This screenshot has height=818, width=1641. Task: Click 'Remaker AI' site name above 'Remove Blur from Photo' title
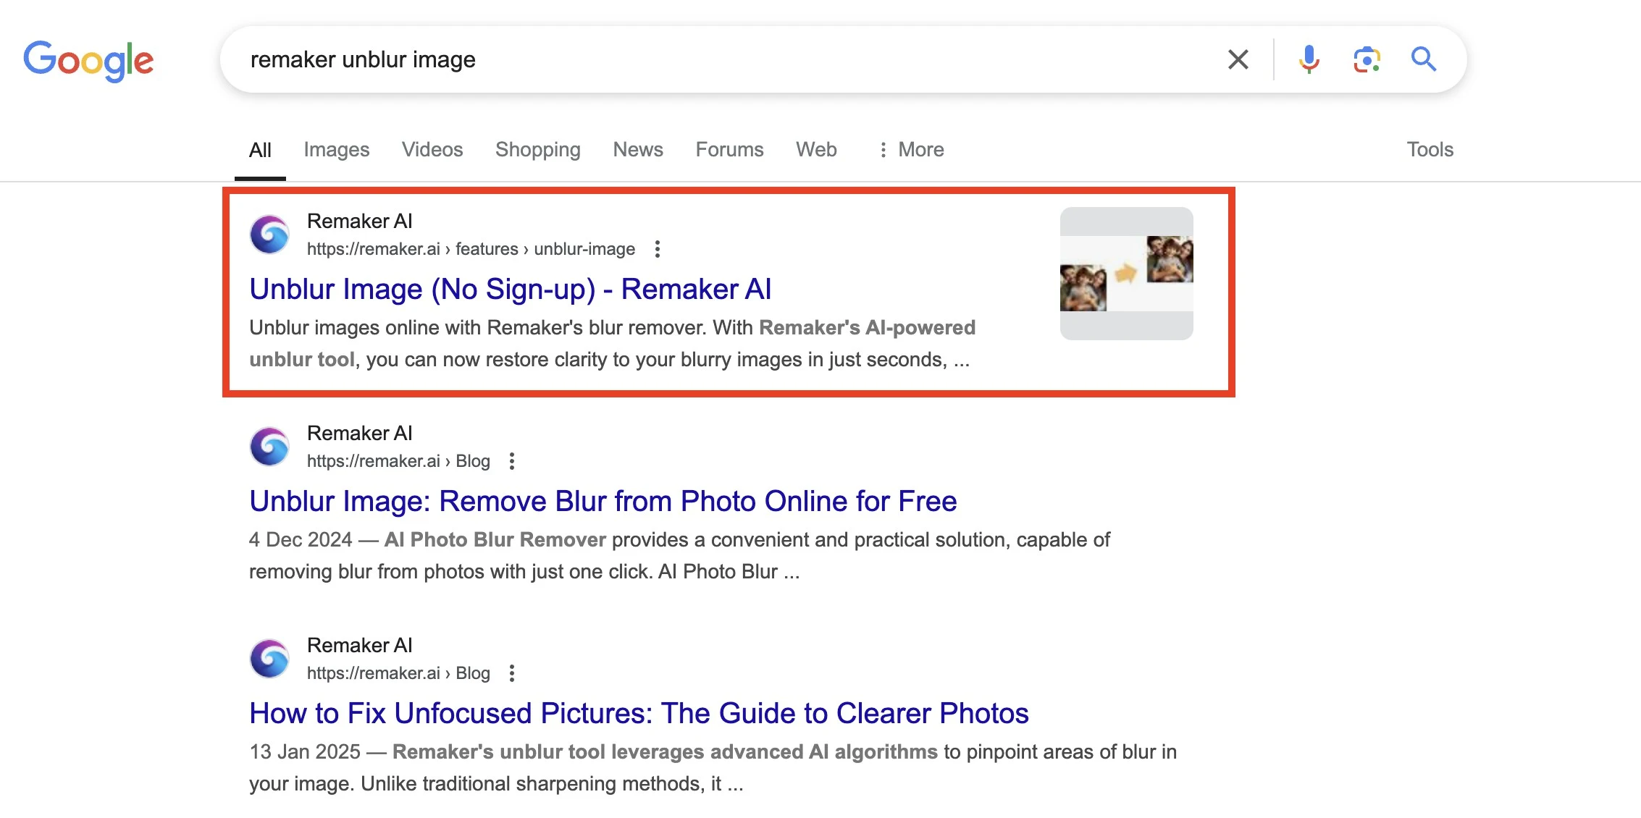(359, 433)
